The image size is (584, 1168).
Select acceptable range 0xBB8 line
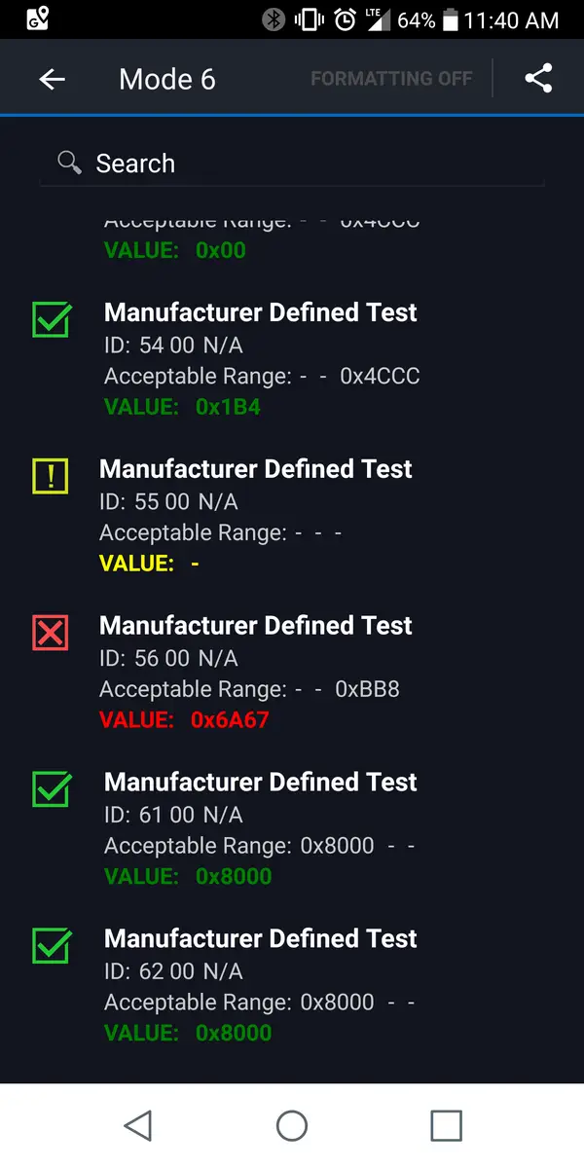pos(249,689)
